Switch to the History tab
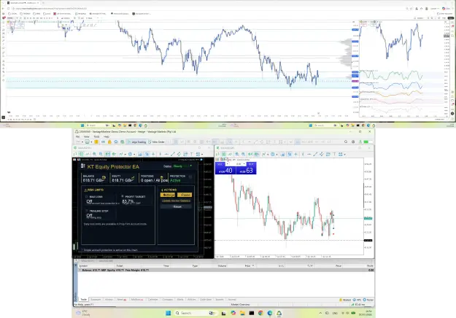Viewport: 456px width, 318px height. tap(109, 299)
